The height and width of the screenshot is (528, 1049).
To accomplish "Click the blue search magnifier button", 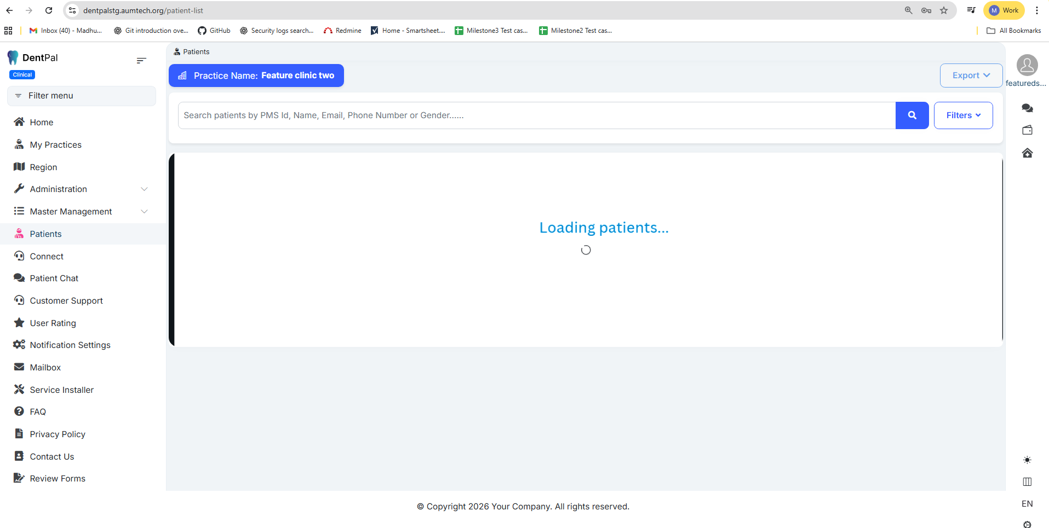I will point(912,115).
